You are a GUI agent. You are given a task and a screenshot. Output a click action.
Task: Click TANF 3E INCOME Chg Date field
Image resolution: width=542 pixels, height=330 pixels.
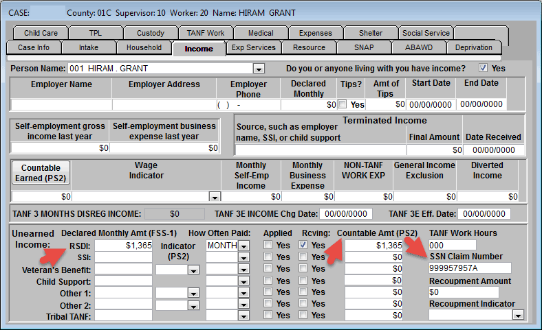346,214
